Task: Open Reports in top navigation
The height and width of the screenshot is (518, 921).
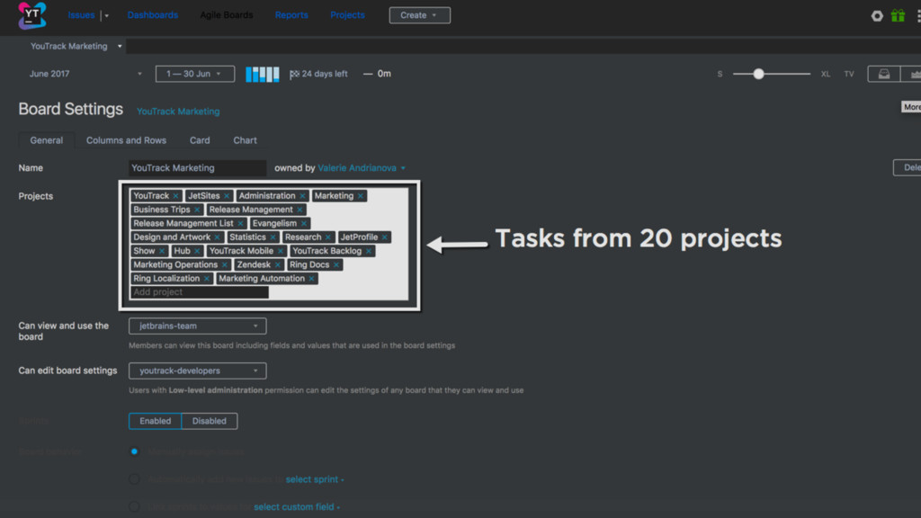Action: pos(291,15)
